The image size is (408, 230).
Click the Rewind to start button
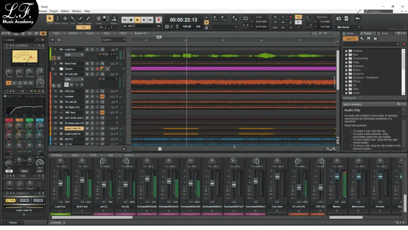[x=124, y=20]
